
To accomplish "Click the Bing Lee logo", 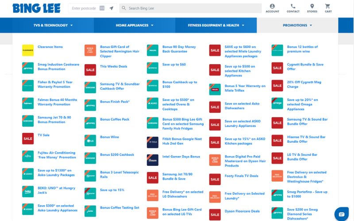I will 37,8.
